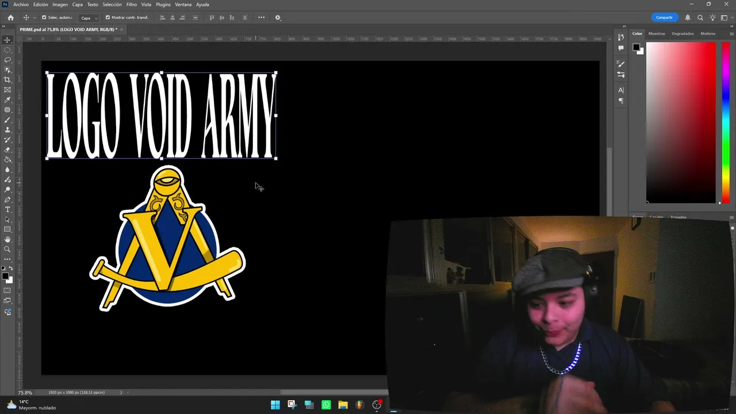Select the Frame tool
This screenshot has height=414, width=736.
point(7,90)
